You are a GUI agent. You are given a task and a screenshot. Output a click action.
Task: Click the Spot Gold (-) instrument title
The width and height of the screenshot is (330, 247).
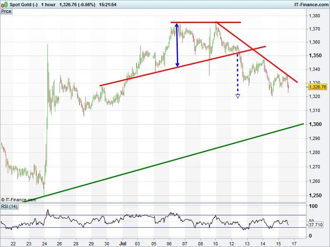tap(24, 5)
